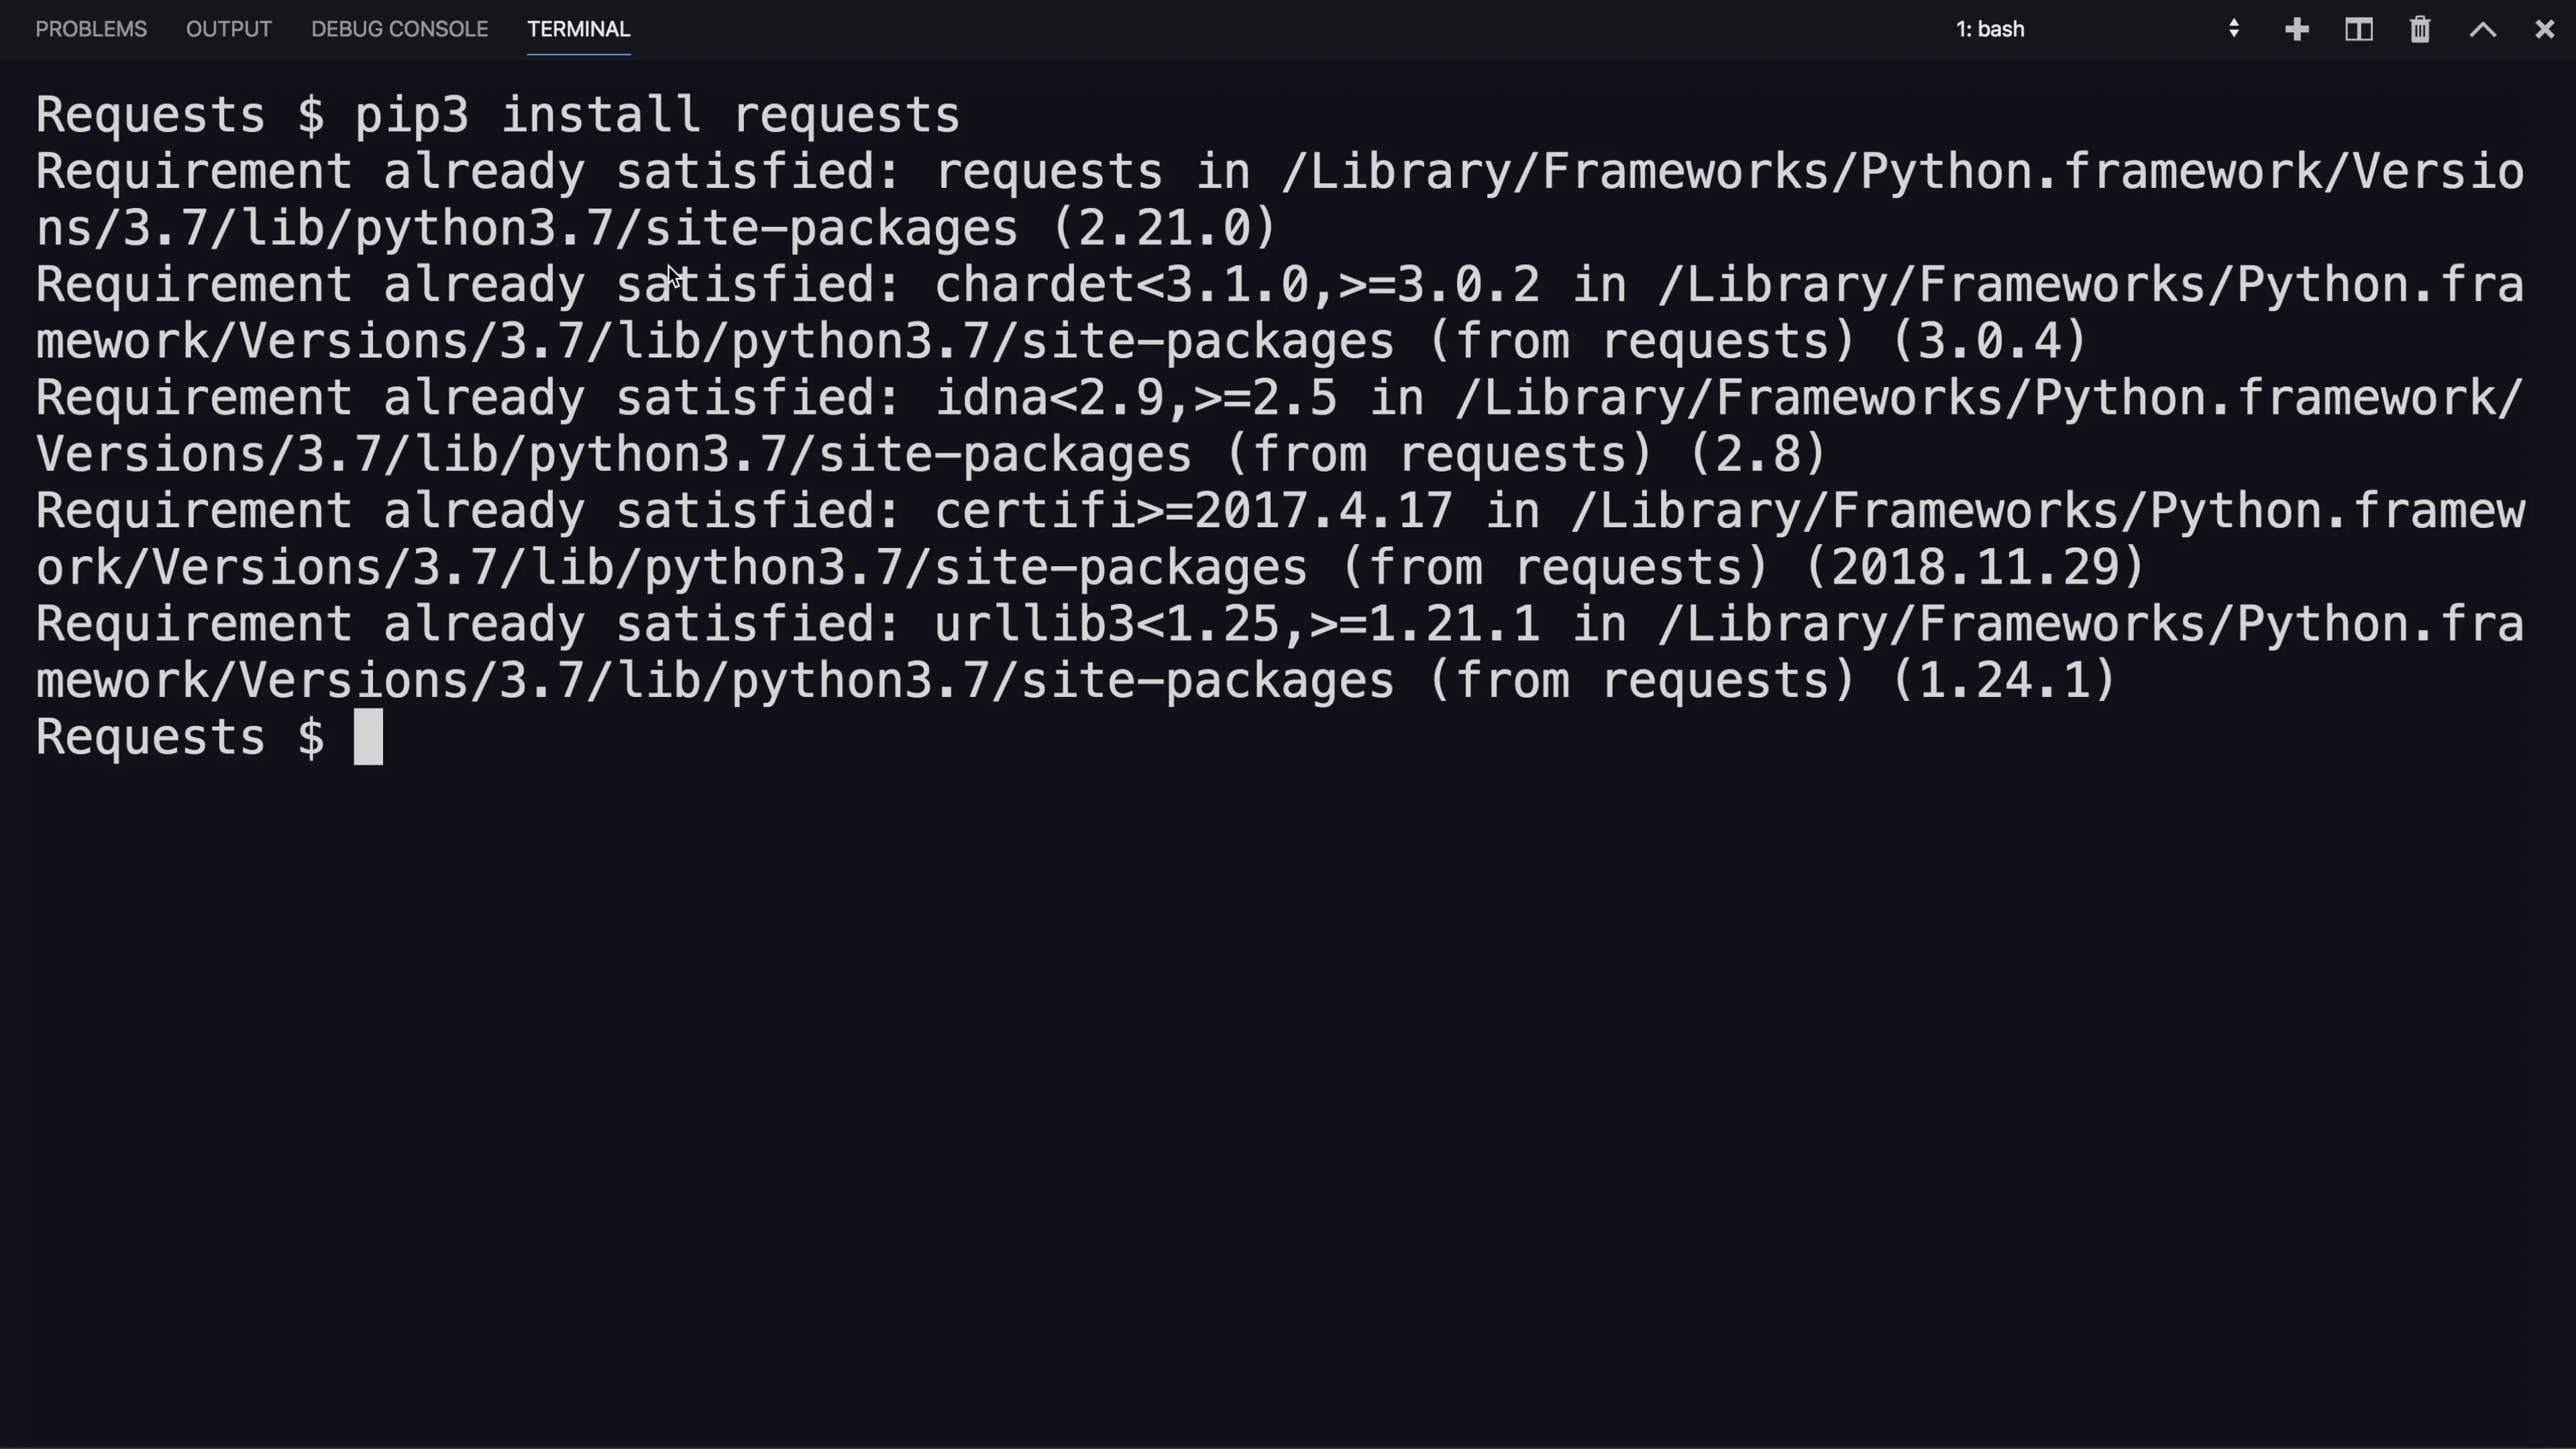Select the TERMINAL tab
Viewport: 2576px width, 1449px height.
tap(578, 29)
